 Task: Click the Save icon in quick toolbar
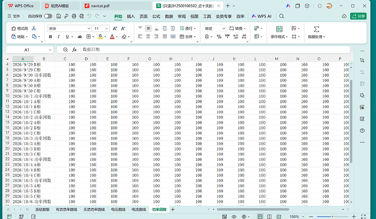(59, 16)
